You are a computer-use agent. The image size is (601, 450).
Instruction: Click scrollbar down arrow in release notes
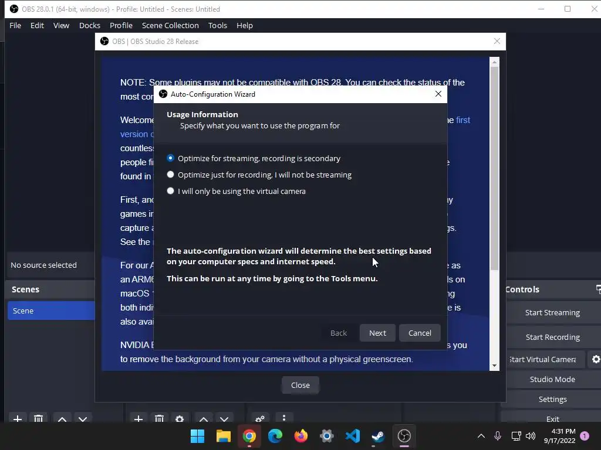click(x=494, y=366)
